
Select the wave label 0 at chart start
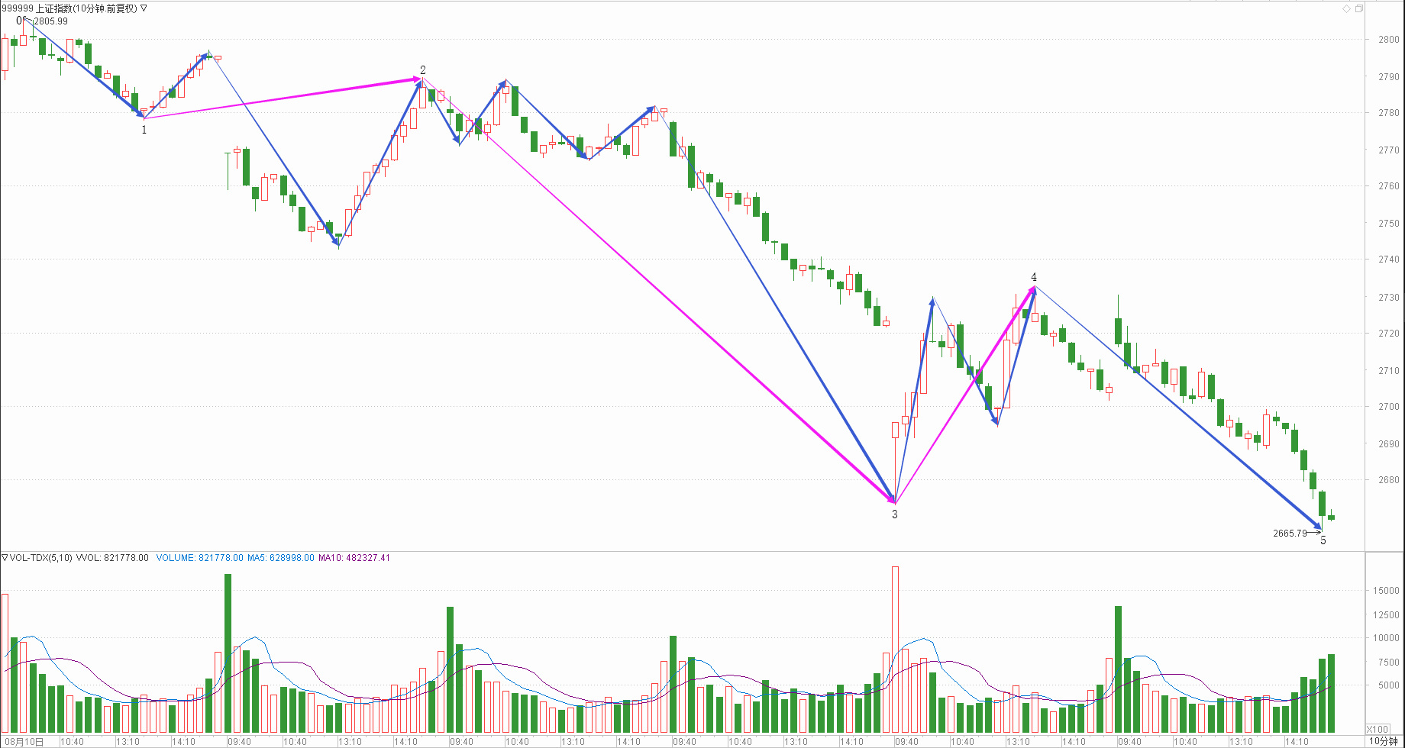(19, 21)
